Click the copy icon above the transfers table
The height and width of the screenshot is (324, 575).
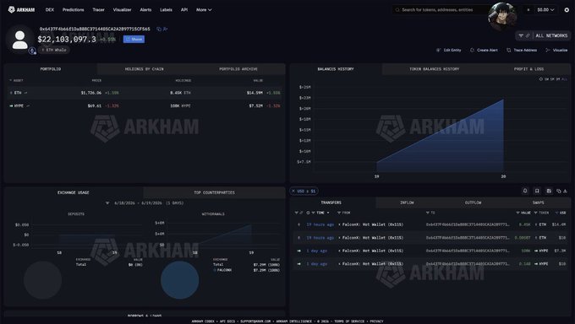tap(559, 191)
